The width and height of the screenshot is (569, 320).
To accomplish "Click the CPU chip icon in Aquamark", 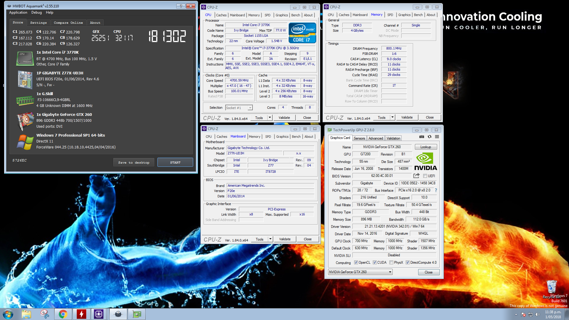I will coord(25,58).
